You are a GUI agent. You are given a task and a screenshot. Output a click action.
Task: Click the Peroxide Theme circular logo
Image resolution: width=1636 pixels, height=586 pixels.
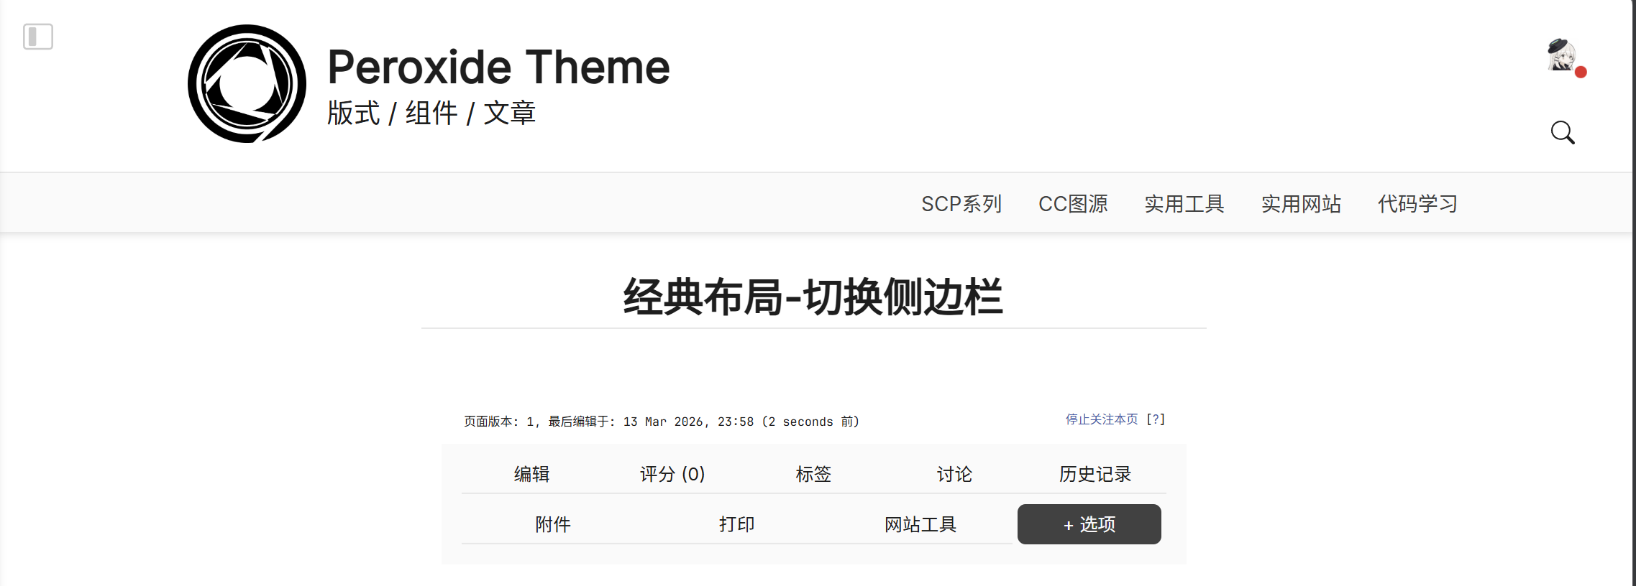pos(247,84)
